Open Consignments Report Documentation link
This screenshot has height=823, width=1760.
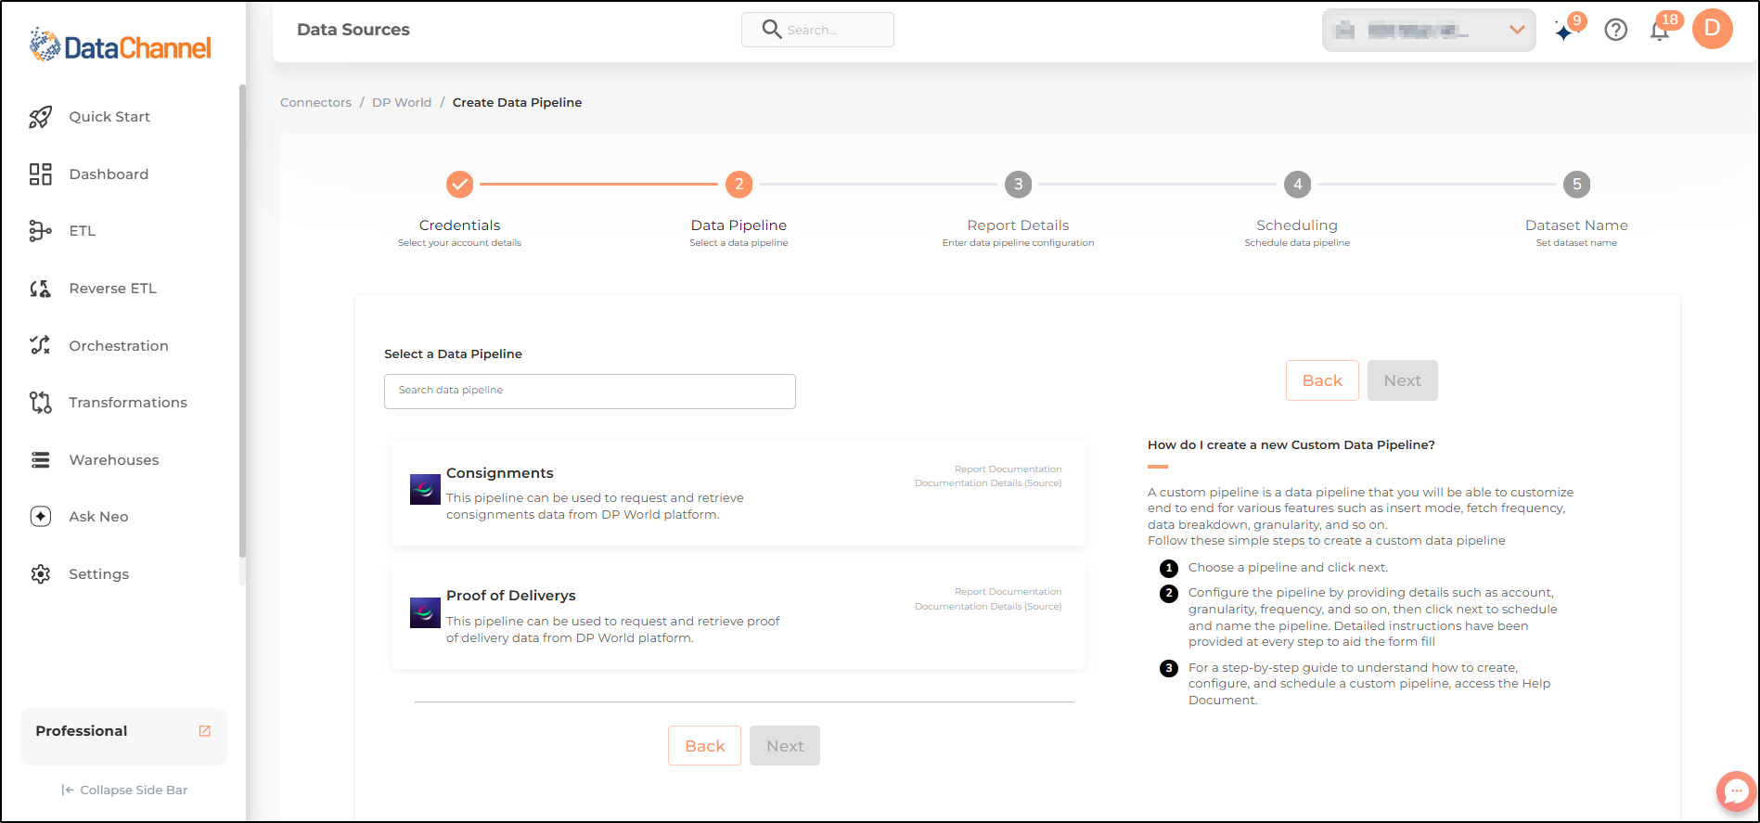(1008, 469)
